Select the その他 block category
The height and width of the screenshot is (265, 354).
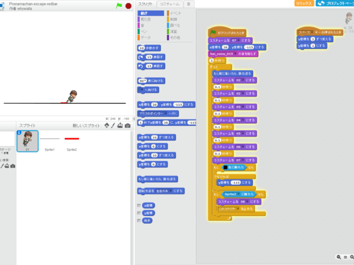[175, 38]
